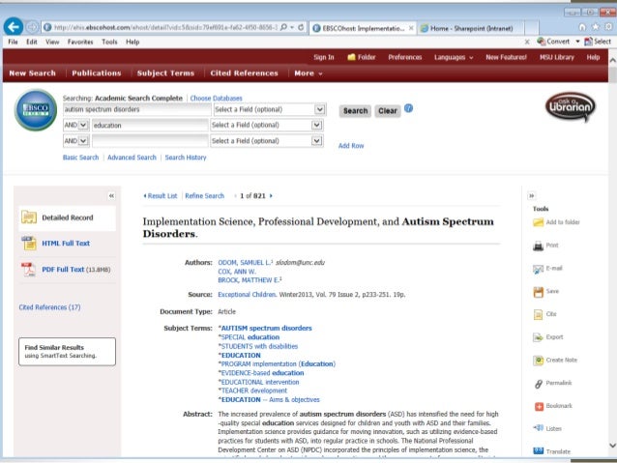Click the Print tool icon
This screenshot has width=617, height=463.
539,246
